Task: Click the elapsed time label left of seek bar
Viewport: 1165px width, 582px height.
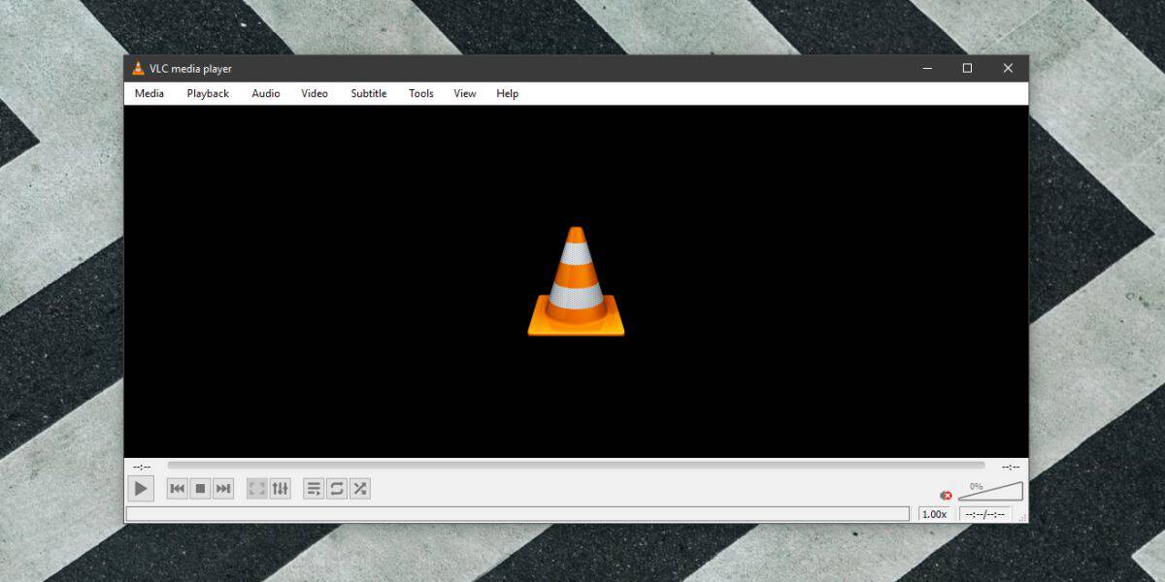Action: (x=142, y=467)
